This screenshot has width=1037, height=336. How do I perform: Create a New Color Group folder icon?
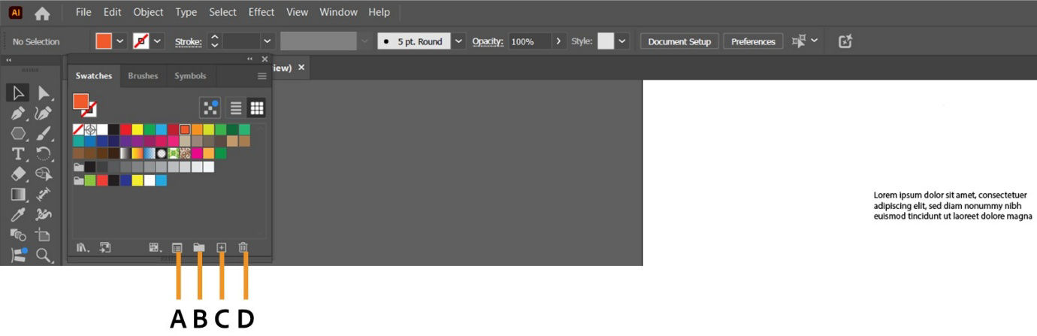click(199, 247)
